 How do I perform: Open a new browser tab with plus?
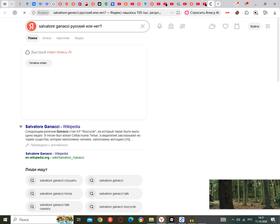pyautogui.click(x=218, y=4)
